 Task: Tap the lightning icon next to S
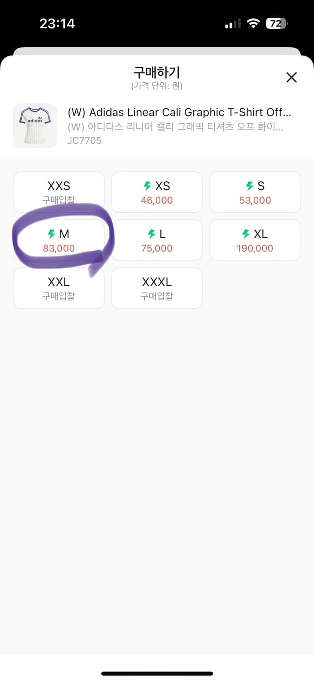tap(250, 186)
